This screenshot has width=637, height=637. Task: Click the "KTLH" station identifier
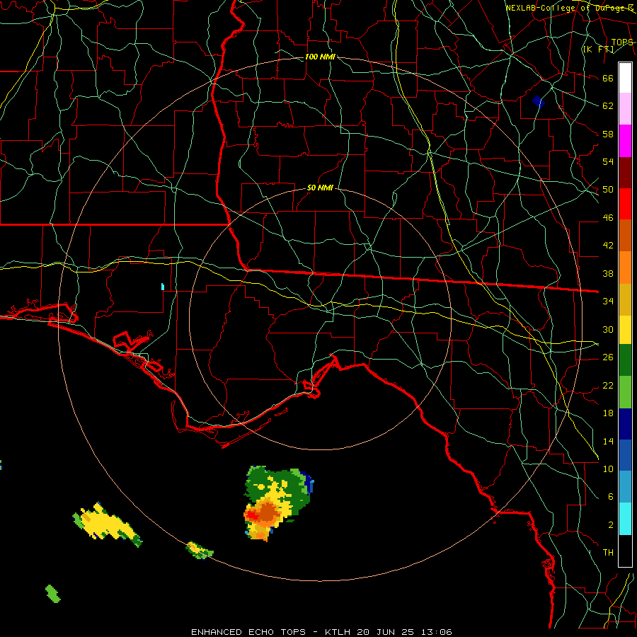338,632
